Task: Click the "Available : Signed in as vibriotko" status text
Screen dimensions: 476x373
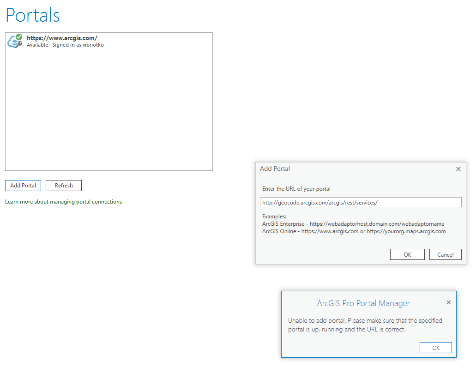Action: pos(65,45)
